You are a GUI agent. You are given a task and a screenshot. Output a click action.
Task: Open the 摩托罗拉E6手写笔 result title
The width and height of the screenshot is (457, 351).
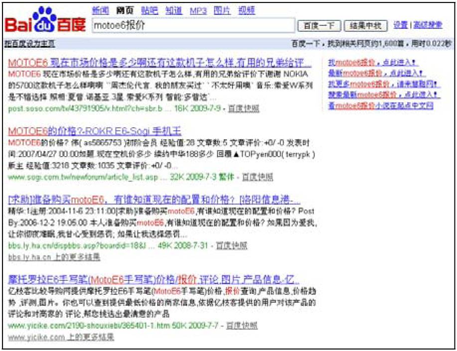(x=153, y=279)
